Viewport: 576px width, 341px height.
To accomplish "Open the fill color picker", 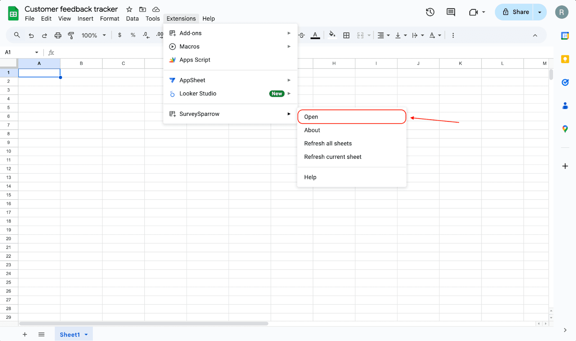I will pos(332,35).
